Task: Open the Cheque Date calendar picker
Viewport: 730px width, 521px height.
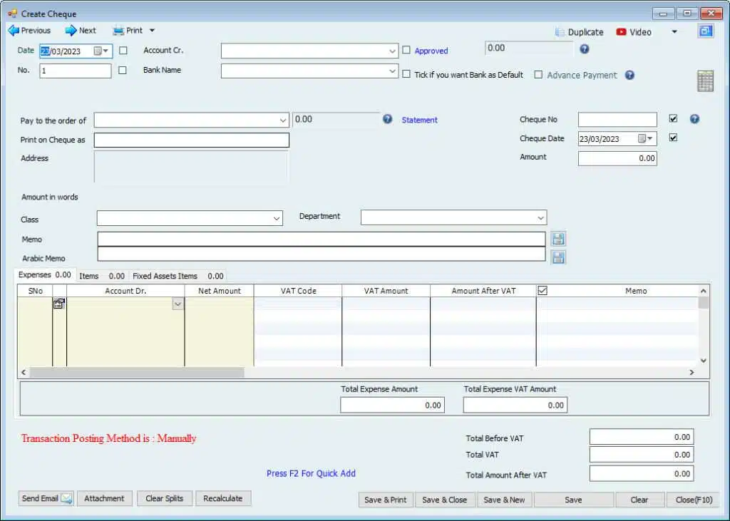Action: (646, 139)
